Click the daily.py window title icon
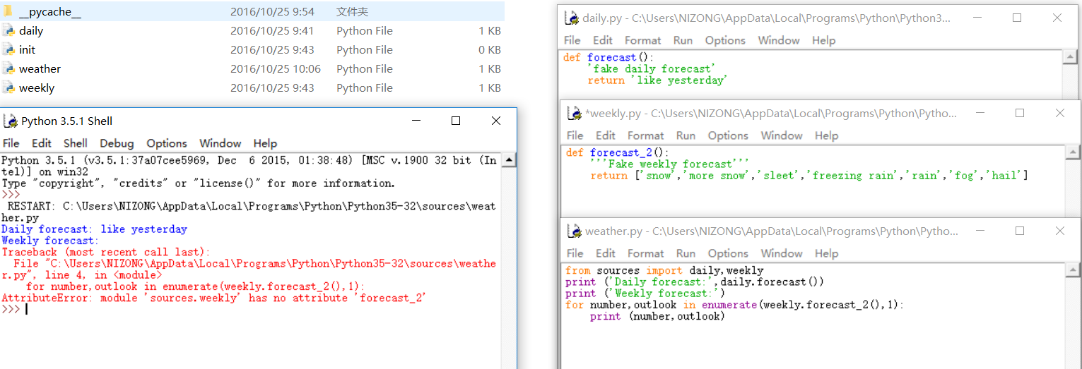Screen dimensions: 1082x369 click(x=571, y=18)
